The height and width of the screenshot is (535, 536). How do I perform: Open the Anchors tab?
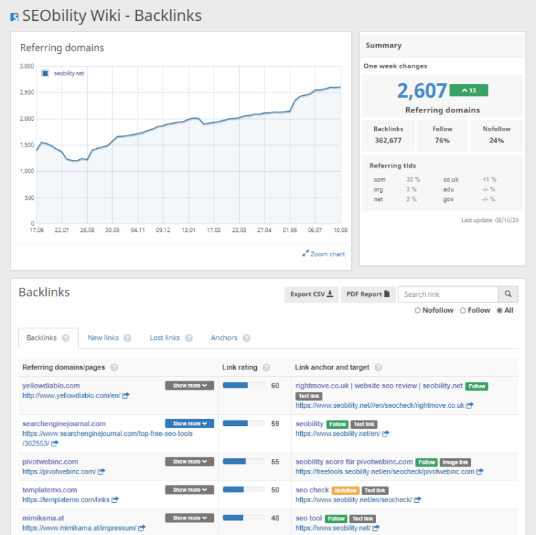[x=224, y=338]
